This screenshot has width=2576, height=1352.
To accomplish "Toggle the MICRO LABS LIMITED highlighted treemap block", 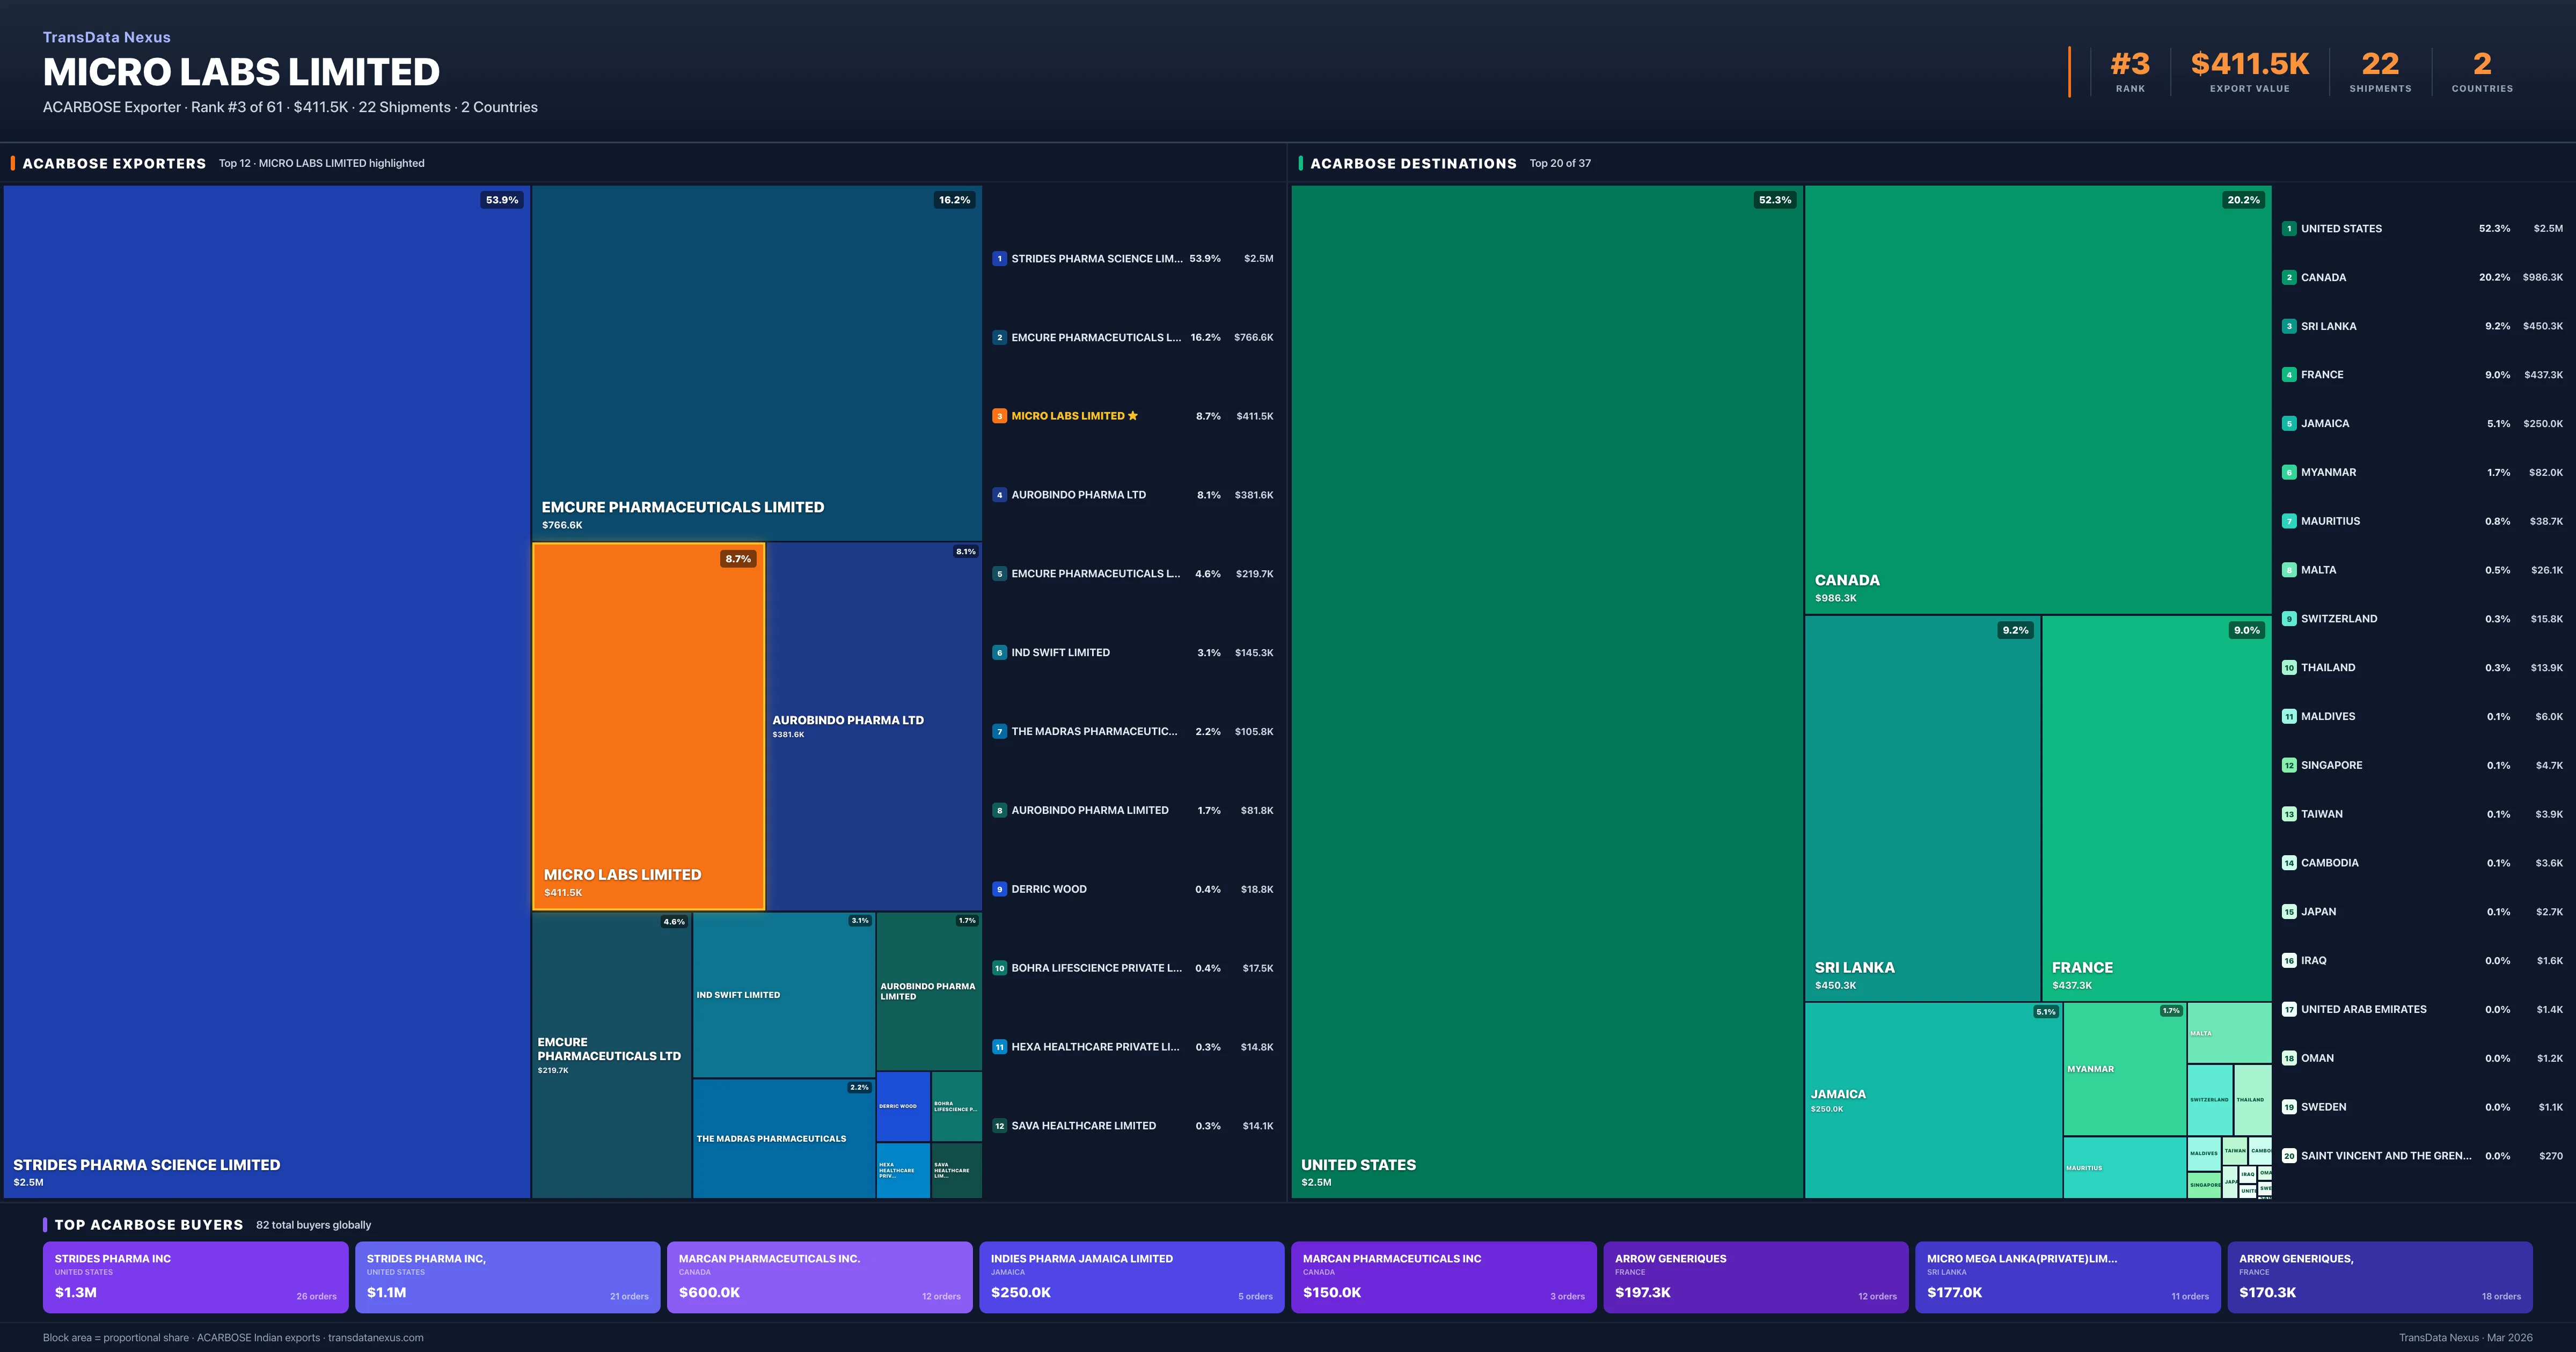I will [x=648, y=725].
